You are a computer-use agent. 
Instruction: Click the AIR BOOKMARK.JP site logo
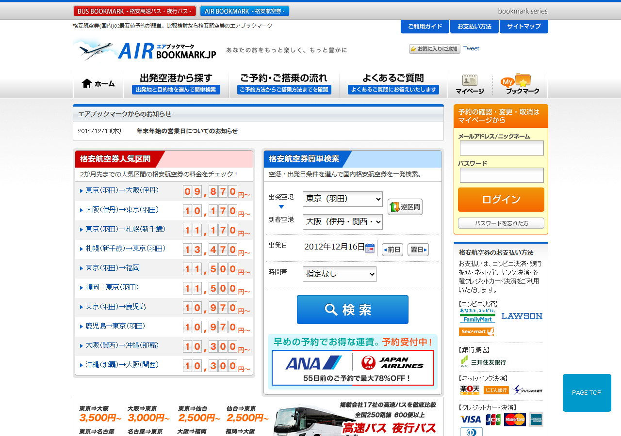click(145, 50)
